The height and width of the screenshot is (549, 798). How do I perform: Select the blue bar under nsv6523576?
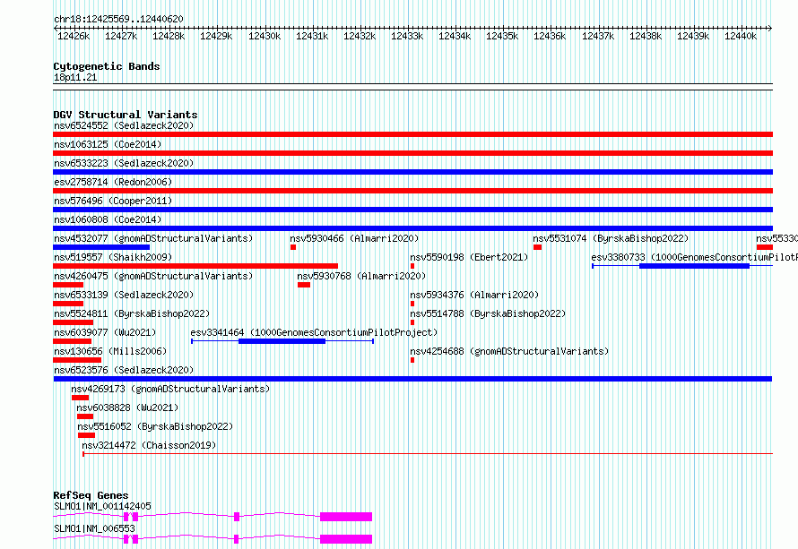[412, 379]
